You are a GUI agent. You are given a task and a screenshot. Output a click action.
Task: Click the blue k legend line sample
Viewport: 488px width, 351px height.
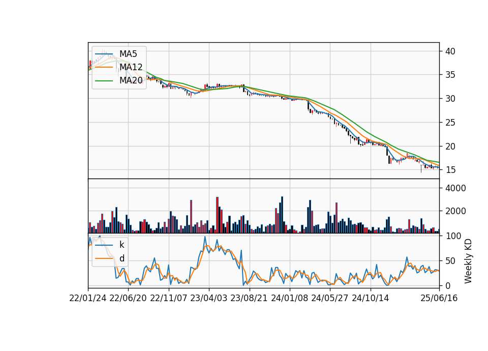coord(104,245)
